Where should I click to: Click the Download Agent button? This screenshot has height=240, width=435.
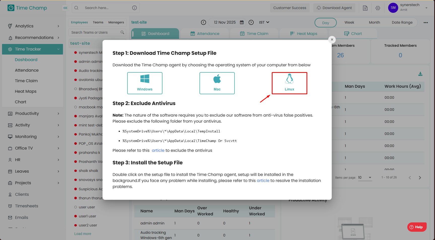(x=334, y=8)
